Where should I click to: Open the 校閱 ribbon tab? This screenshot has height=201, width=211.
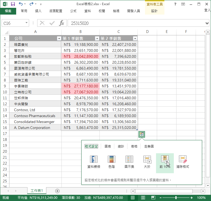coord(102,11)
